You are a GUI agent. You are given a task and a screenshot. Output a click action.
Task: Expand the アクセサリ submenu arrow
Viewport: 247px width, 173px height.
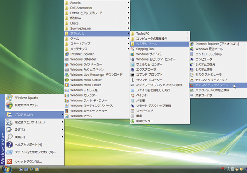click(128, 33)
